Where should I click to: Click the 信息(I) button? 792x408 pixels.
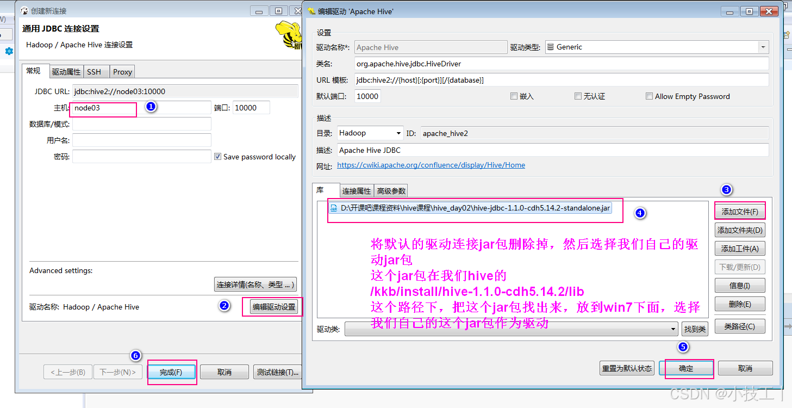(x=740, y=286)
